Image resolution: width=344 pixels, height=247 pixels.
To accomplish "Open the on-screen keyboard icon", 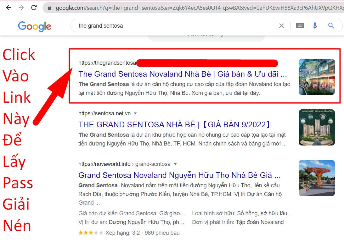I will pos(300,26).
